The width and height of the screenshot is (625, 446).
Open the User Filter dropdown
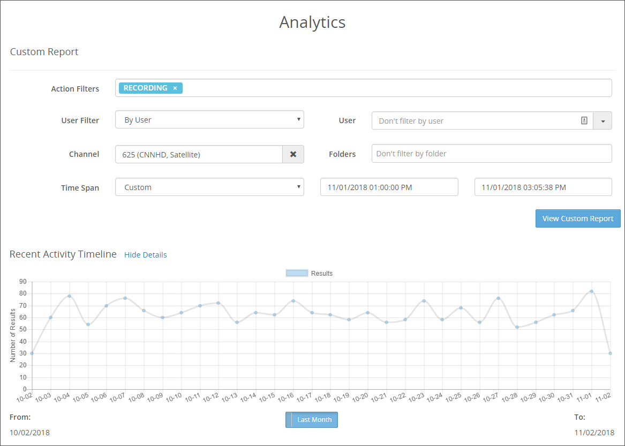point(209,119)
